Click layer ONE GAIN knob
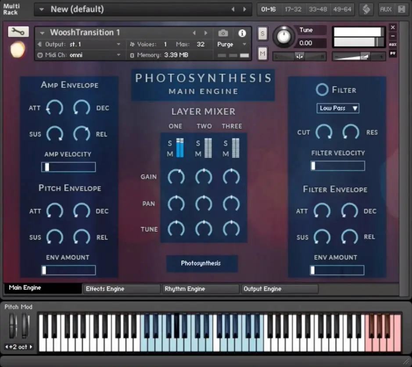Image resolution: width=412 pixels, height=367 pixels. coord(176,177)
